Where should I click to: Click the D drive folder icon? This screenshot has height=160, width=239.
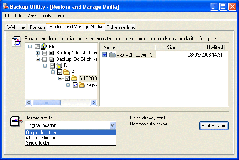click(59, 66)
